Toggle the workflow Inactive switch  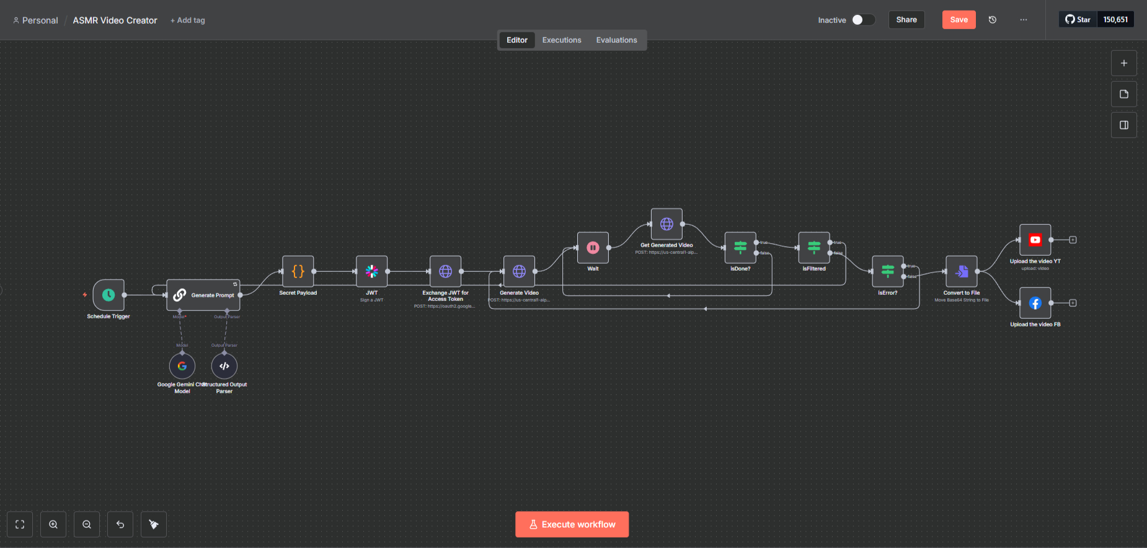pos(862,20)
